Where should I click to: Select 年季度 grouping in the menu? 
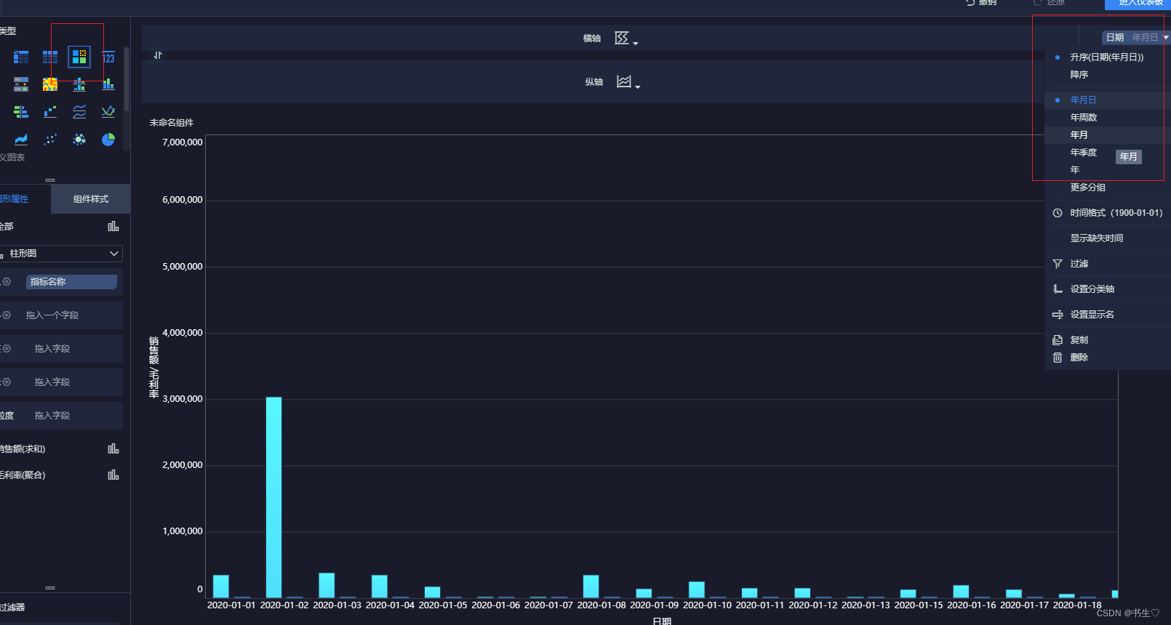tap(1083, 153)
